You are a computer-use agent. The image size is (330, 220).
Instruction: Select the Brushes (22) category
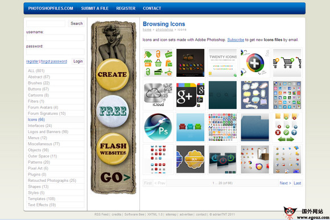coord(55,83)
